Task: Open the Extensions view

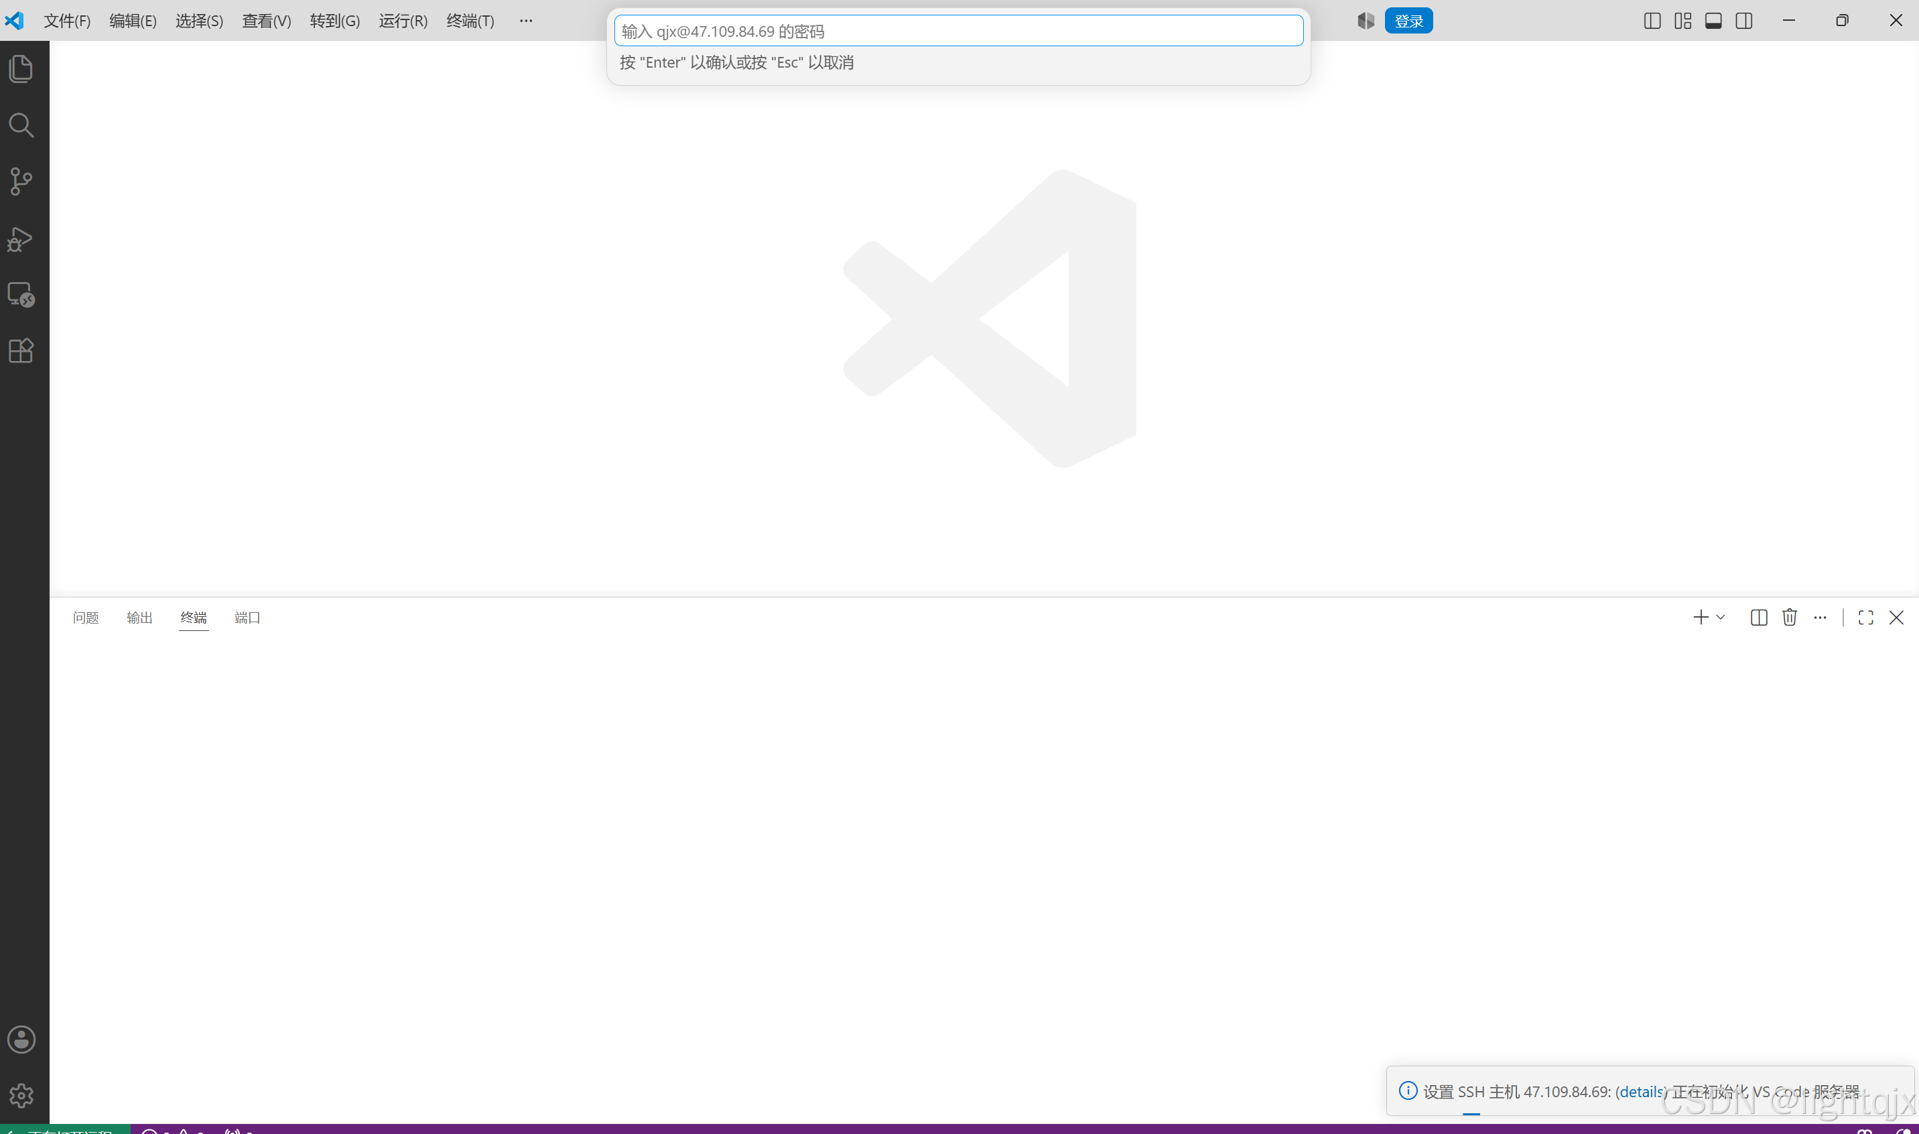Action: (x=21, y=351)
